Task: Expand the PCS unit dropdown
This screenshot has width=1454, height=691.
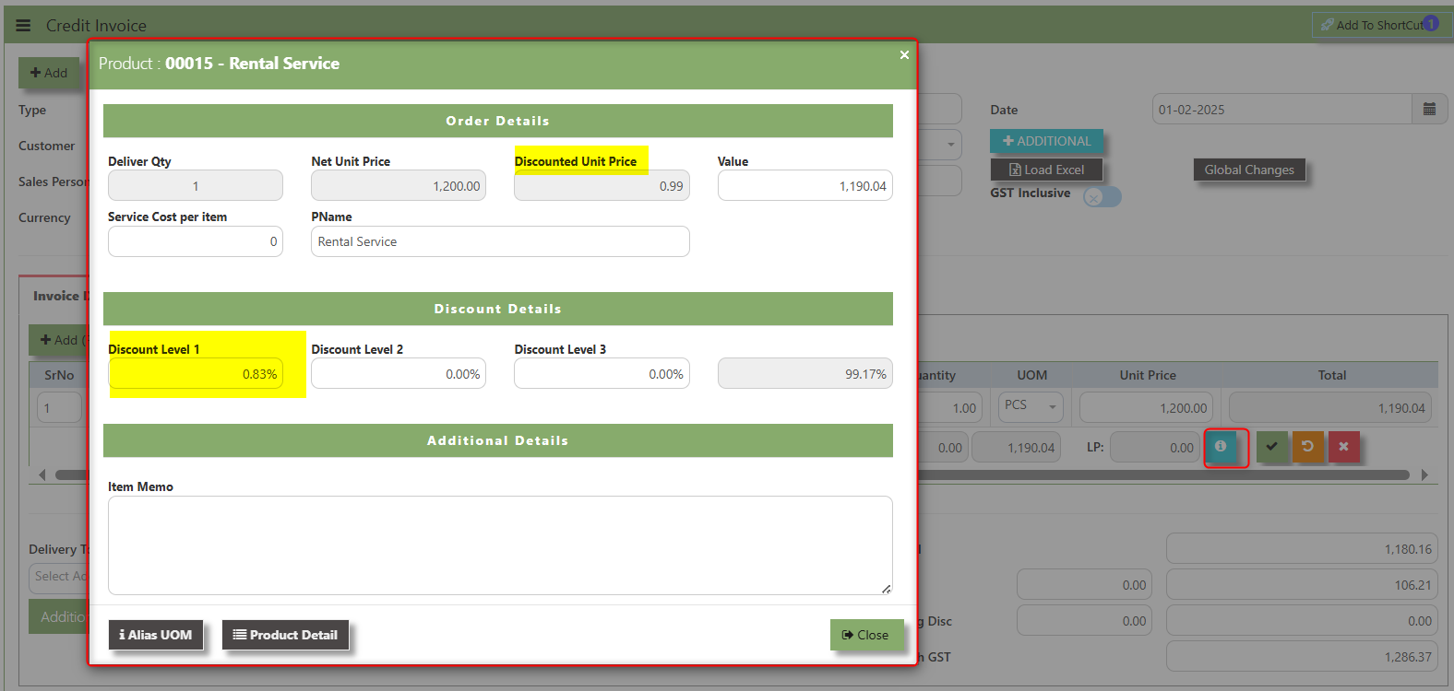Action: coord(1031,406)
